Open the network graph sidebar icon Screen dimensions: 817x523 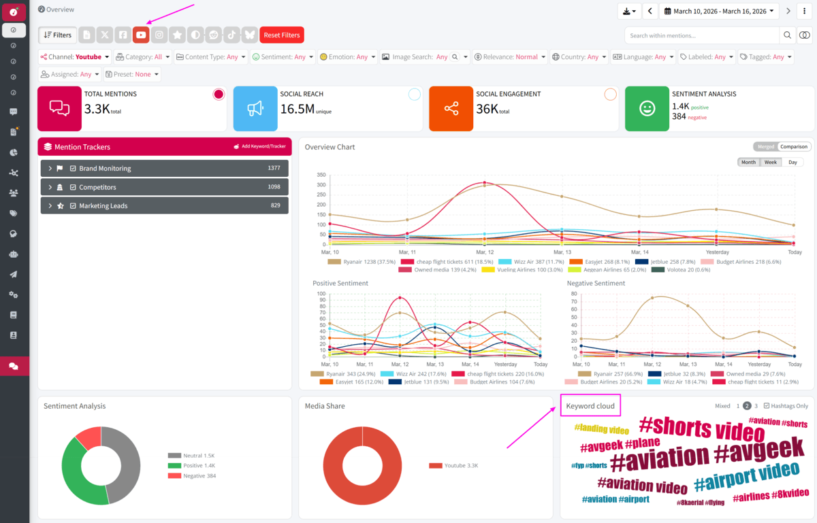(x=14, y=173)
